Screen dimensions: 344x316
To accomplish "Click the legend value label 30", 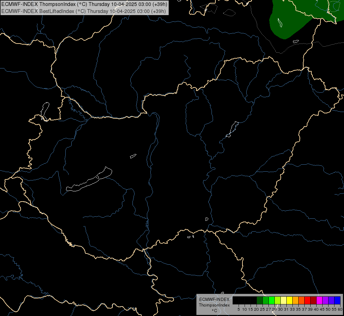I will point(280,309).
